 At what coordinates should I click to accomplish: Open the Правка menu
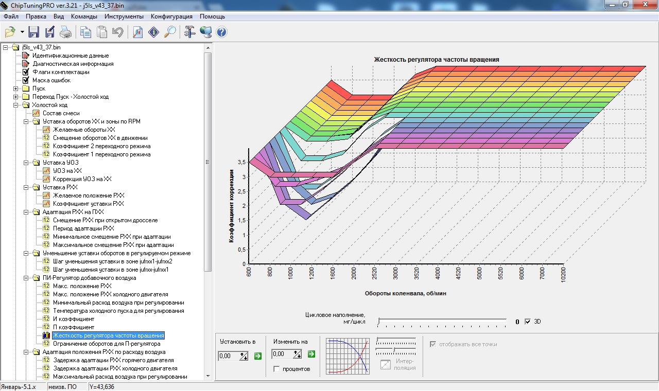click(x=36, y=16)
